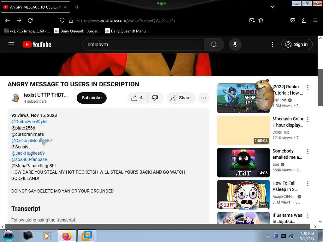Dislike the video with thumbs down
Image resolution: width=323 pixels, height=242 pixels.
pyautogui.click(x=155, y=98)
